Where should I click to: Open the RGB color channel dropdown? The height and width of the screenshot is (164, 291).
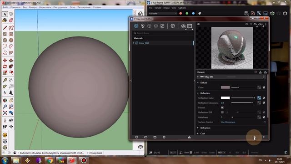(163, 13)
